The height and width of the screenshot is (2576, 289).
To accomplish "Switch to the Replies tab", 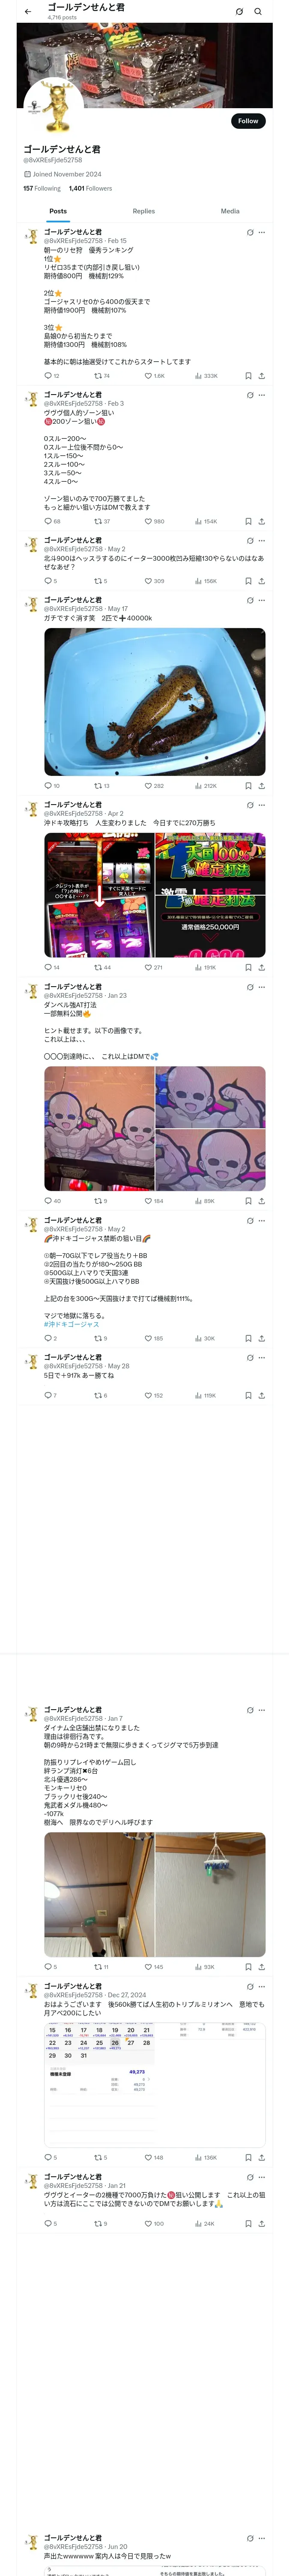I will pyautogui.click(x=143, y=211).
